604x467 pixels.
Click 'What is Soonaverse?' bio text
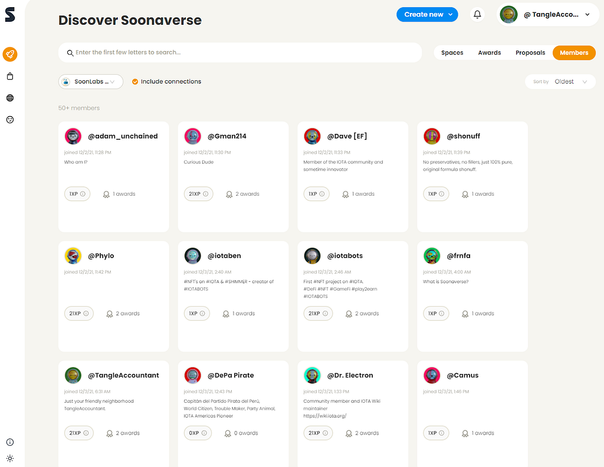click(x=446, y=282)
